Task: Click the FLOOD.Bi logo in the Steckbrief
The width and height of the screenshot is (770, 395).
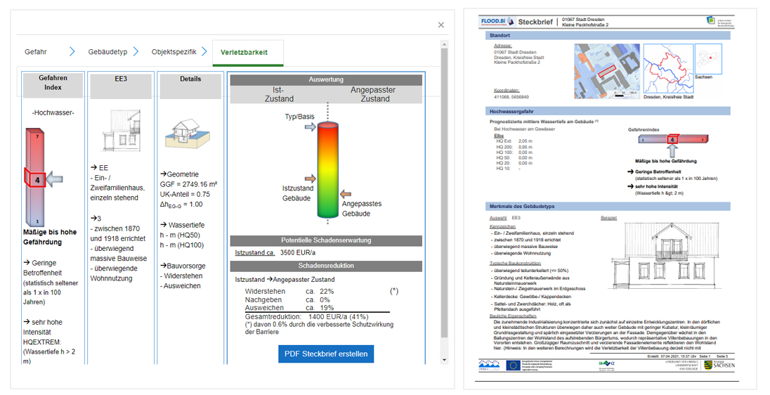Action: click(498, 22)
